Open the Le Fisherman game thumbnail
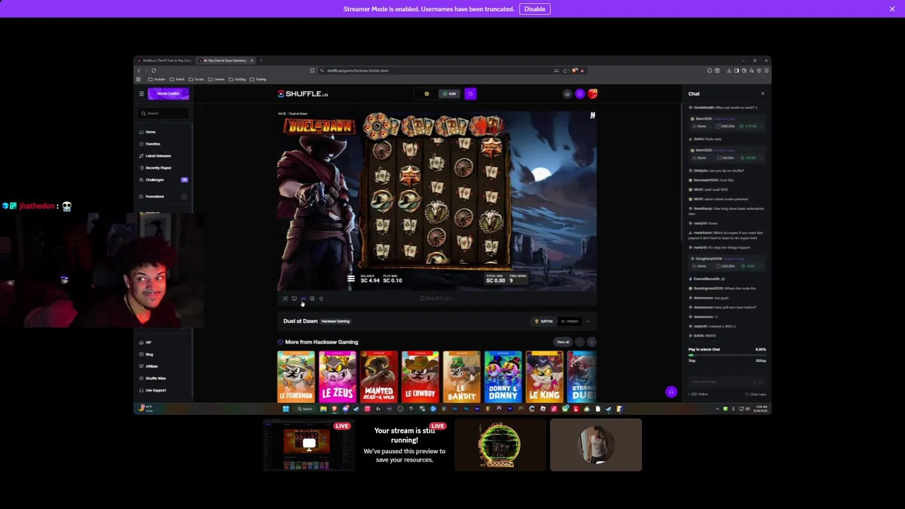Screen dimensions: 905x509 (x=296, y=376)
